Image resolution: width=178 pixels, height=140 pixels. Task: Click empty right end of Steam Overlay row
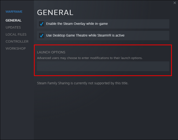tap(155, 24)
